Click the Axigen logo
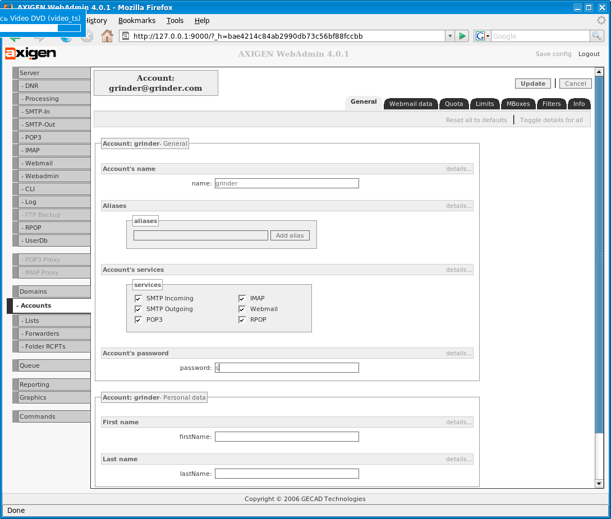The width and height of the screenshot is (611, 519). point(30,53)
